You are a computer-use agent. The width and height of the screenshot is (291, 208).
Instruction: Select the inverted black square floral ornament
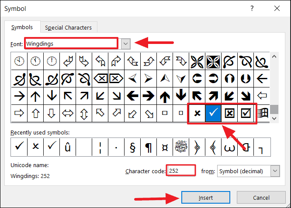(213, 61)
